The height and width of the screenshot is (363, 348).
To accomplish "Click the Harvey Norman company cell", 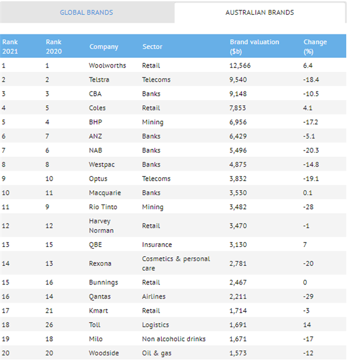I will click(x=101, y=225).
